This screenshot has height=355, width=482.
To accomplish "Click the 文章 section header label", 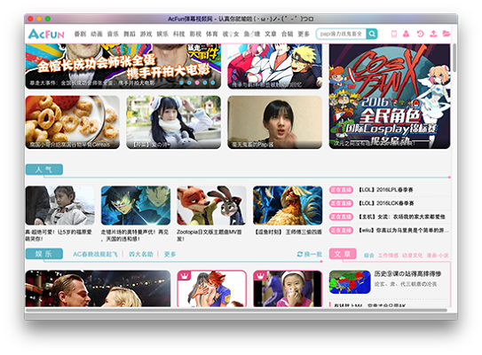I will 343,254.
